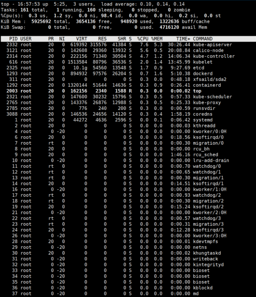Viewport: 256px width, 297px height.
Task: Click the systemd command text
Action: pos(203,120)
